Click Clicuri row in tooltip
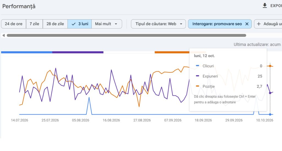Image resolution: width=282 pixels, height=151 pixels. click(229, 66)
